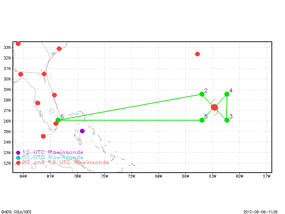The image size is (285, 214).
Task: Click red station dot near 24.5N 82W
Action: tap(43, 136)
